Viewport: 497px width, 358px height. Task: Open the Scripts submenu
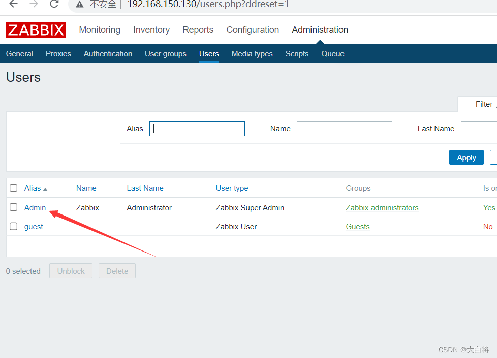click(297, 54)
